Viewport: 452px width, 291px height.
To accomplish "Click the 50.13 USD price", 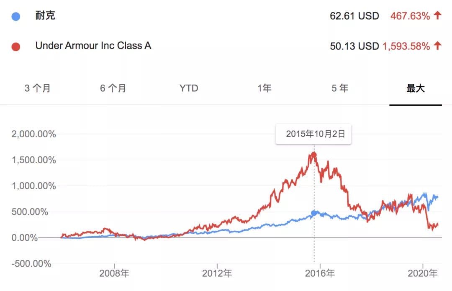I will 354,46.
